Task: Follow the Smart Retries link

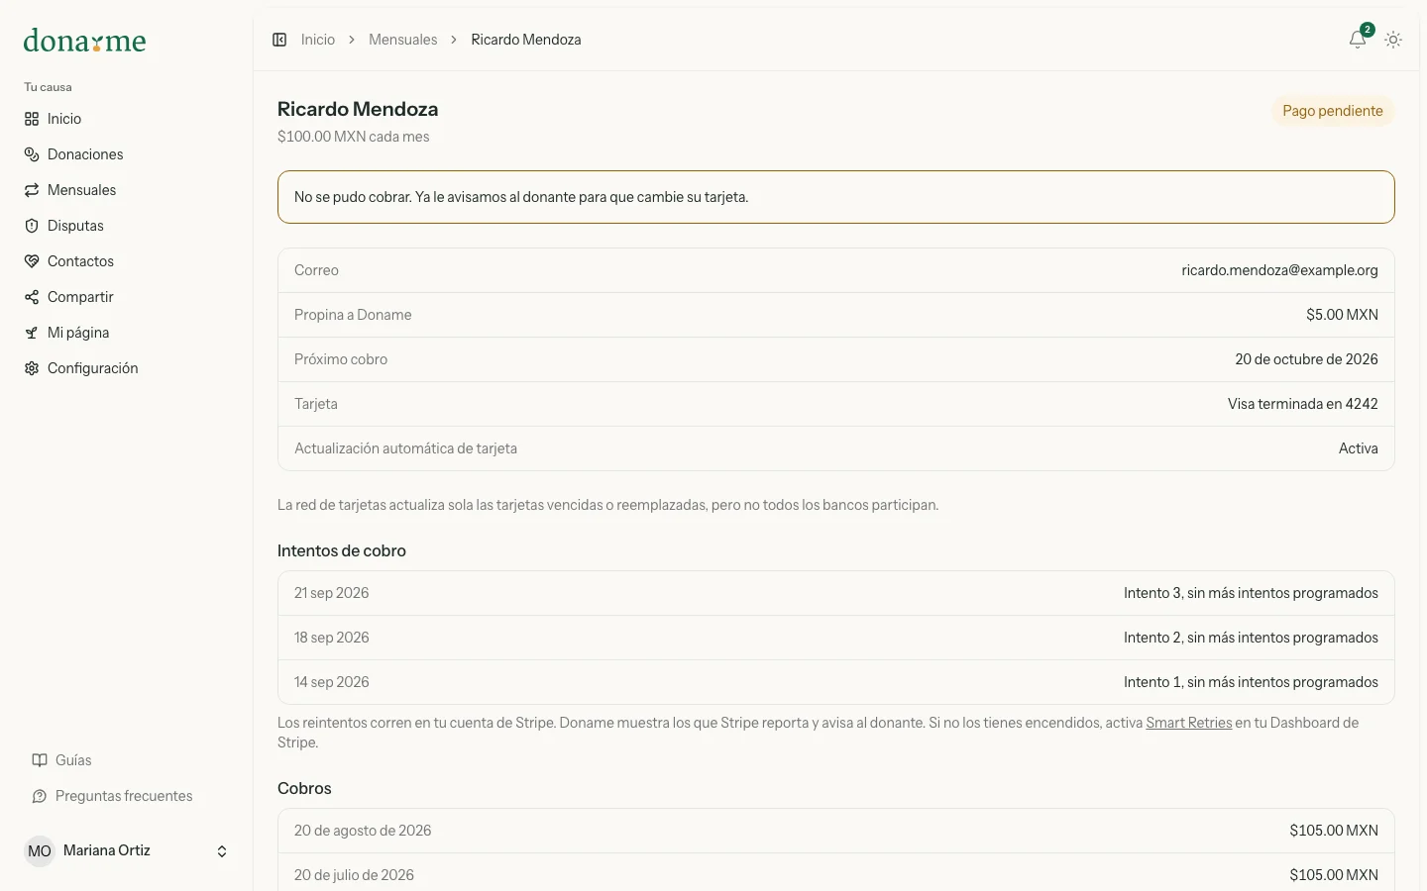Action: click(1188, 723)
